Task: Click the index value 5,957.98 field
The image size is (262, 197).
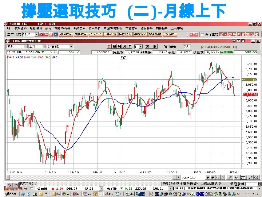Action: [31, 52]
